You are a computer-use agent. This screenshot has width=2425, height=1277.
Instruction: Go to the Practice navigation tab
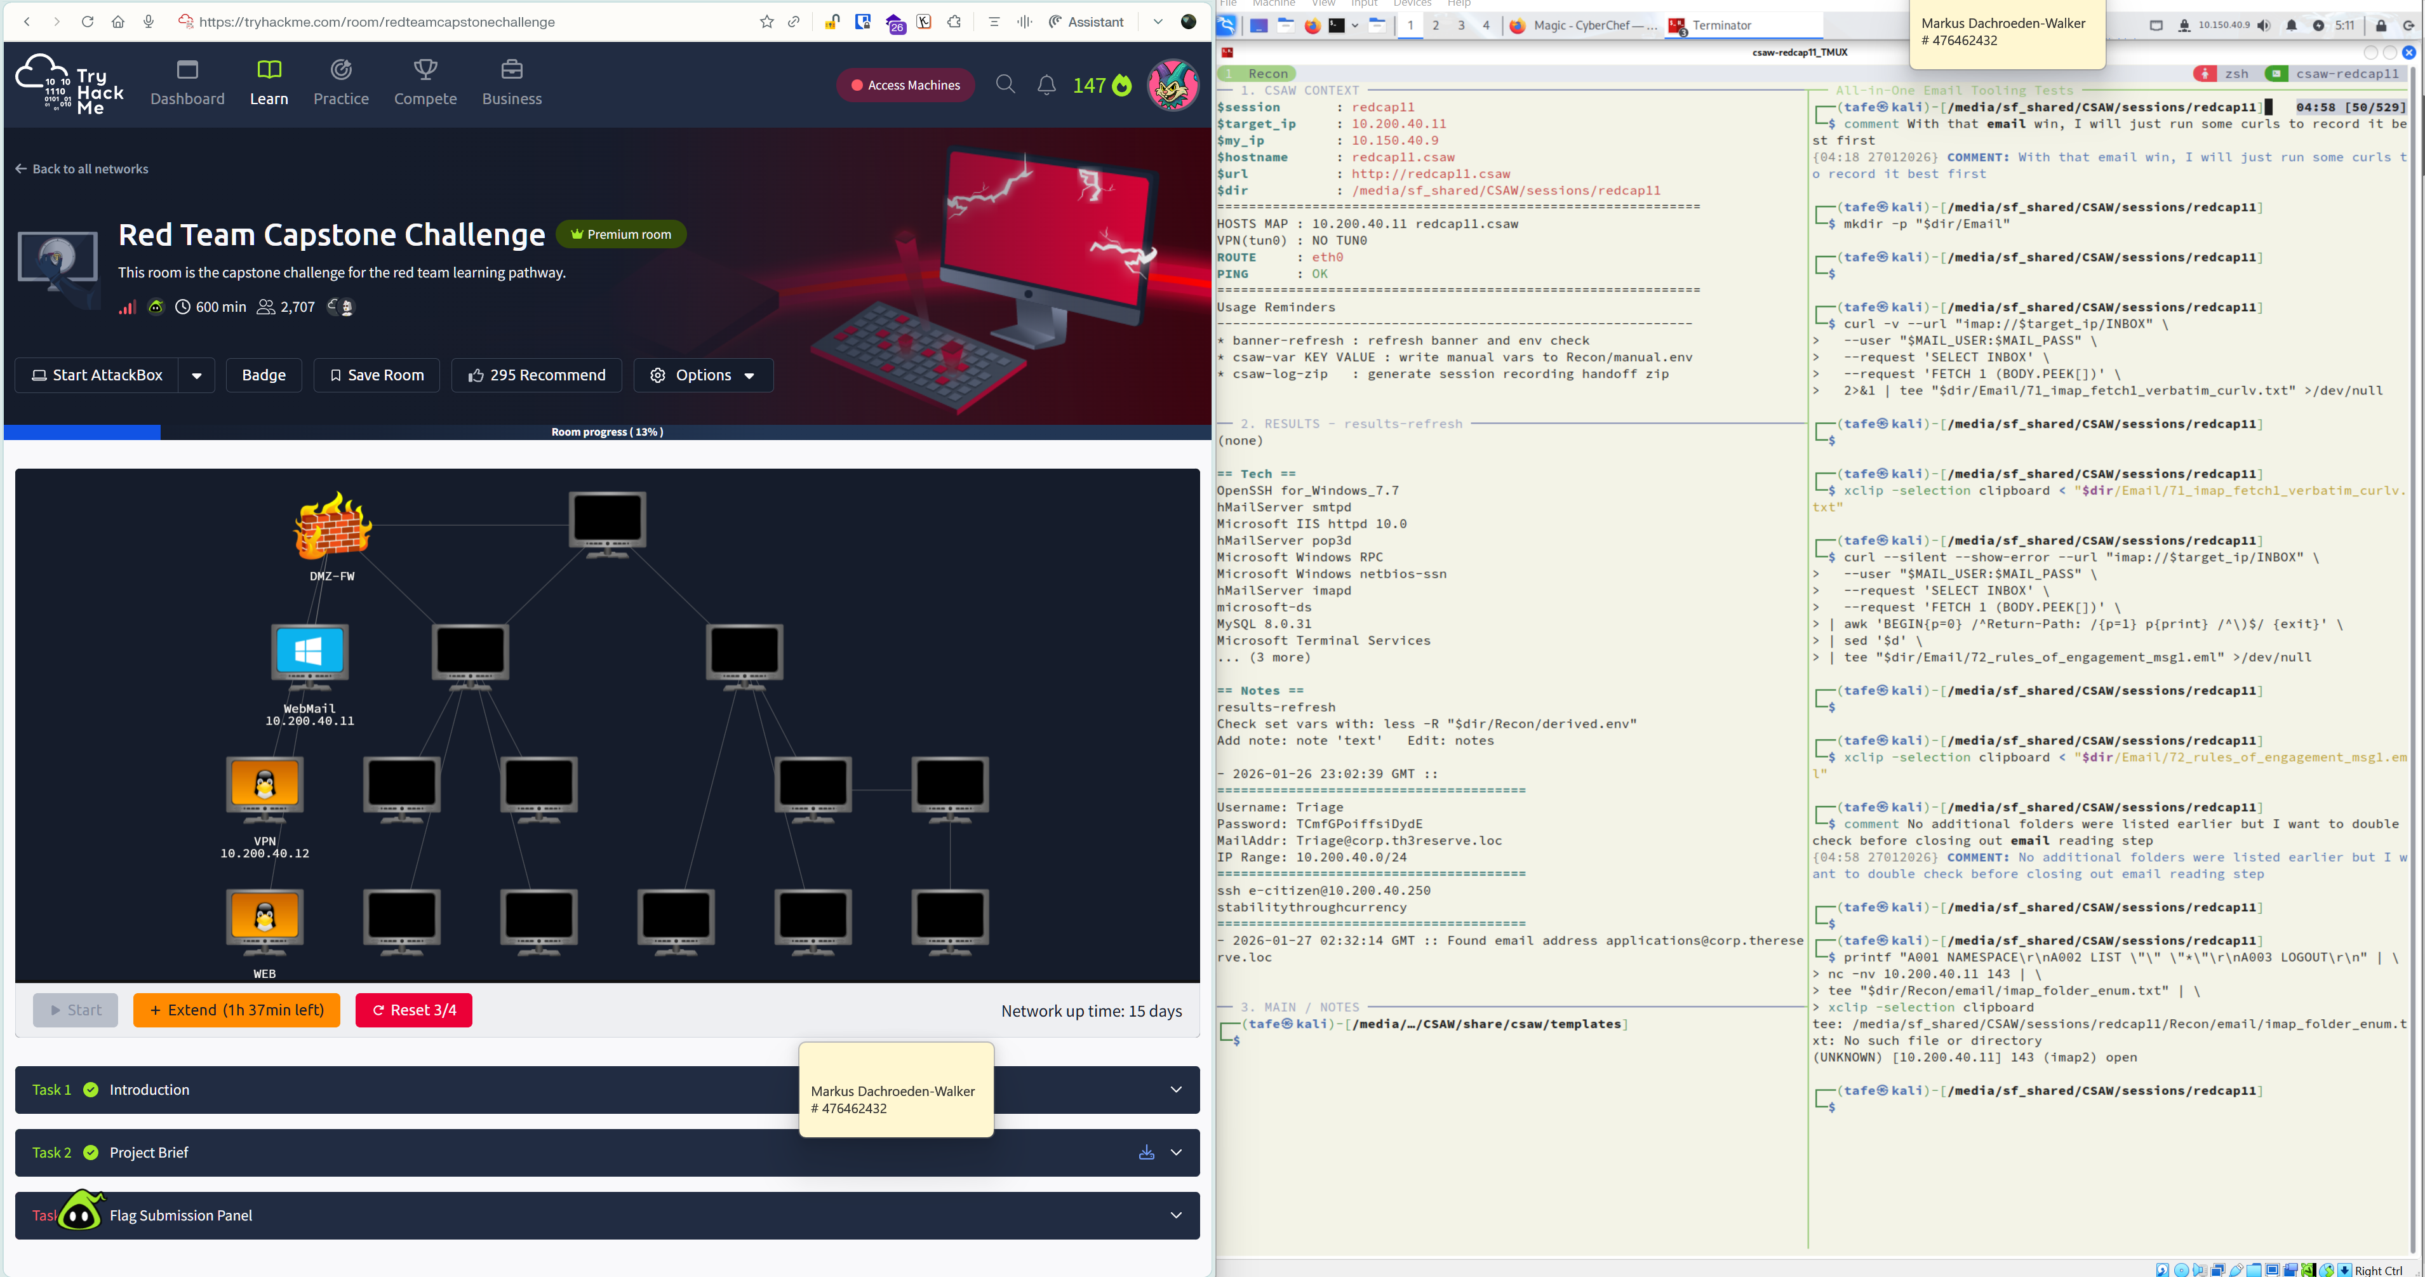click(x=341, y=83)
